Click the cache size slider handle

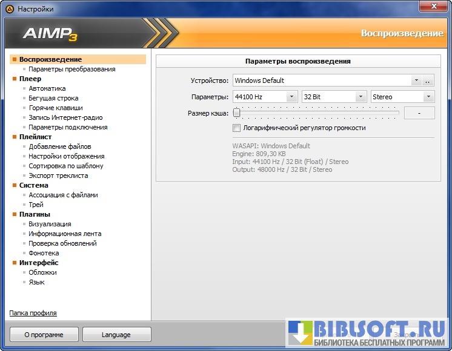237,113
